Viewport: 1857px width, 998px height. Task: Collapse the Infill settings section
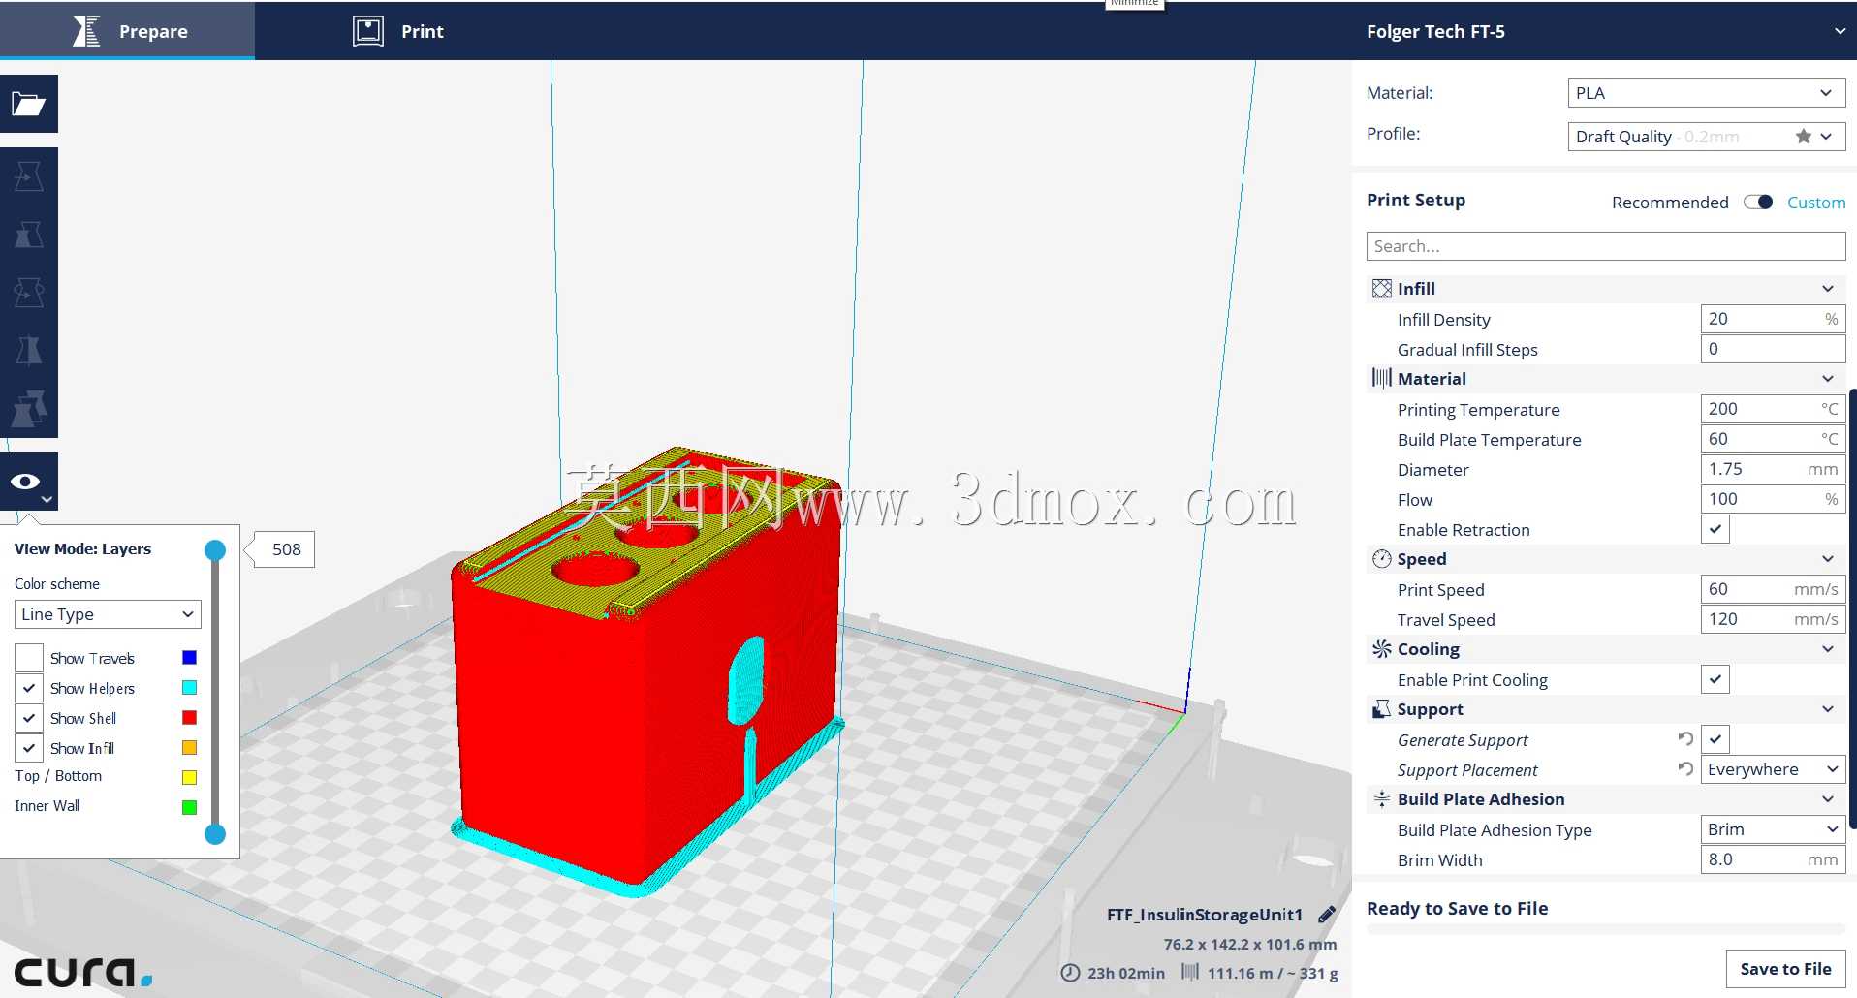pyautogui.click(x=1827, y=289)
